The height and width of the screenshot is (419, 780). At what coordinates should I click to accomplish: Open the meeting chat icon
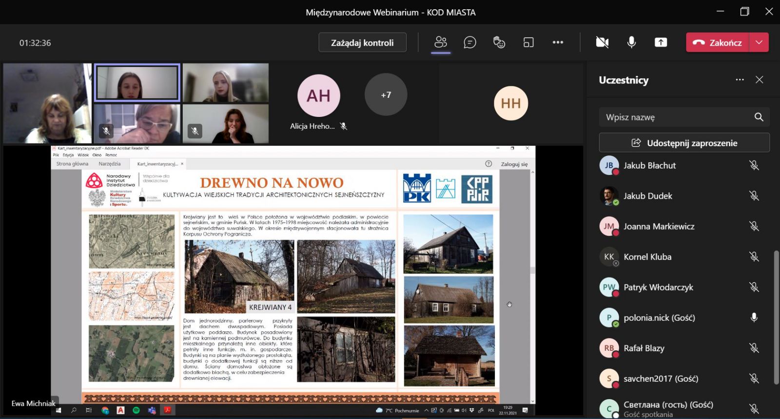tap(470, 42)
